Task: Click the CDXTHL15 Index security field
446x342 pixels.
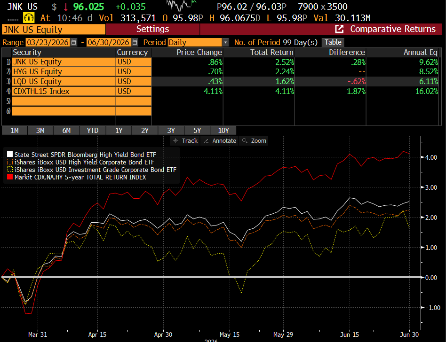Action: (x=64, y=91)
